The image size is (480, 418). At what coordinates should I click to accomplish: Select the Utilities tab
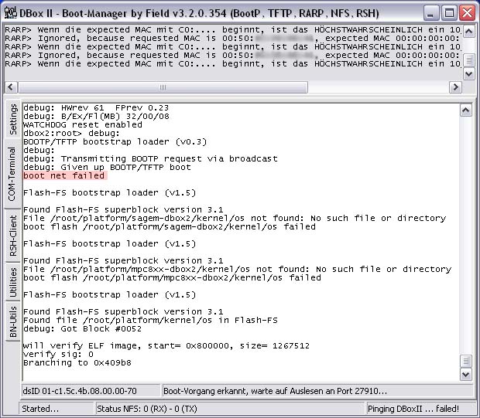pos(12,282)
